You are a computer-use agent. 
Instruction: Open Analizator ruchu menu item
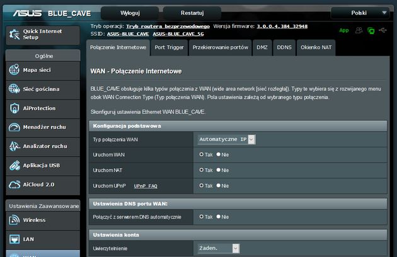point(43,146)
